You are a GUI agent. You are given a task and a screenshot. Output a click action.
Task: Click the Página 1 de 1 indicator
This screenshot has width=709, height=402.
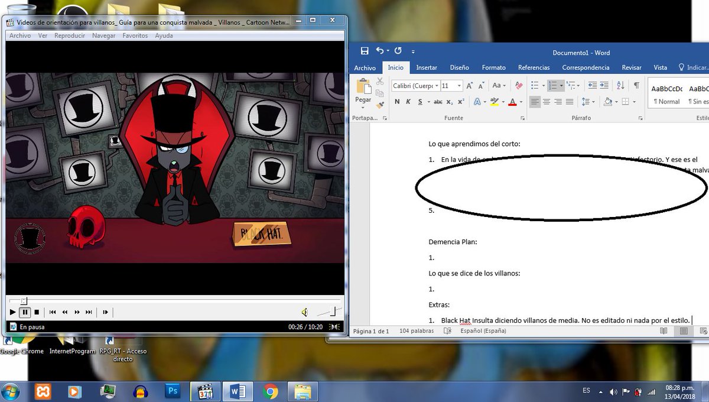point(370,331)
